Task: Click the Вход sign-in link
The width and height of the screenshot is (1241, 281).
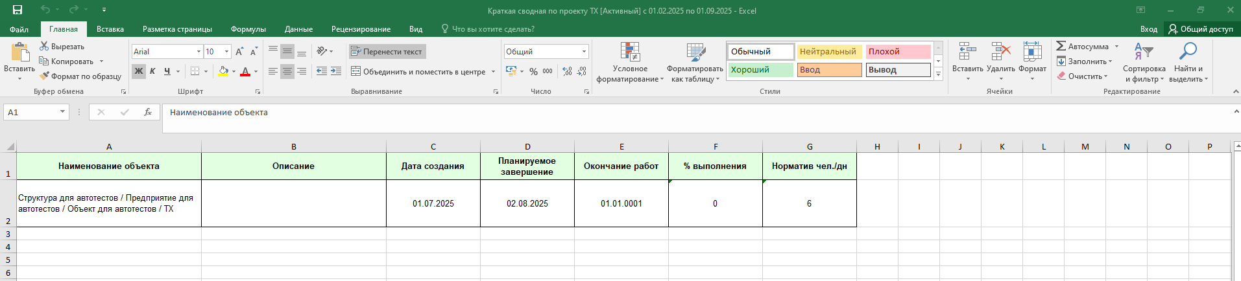Action: 1148,29
